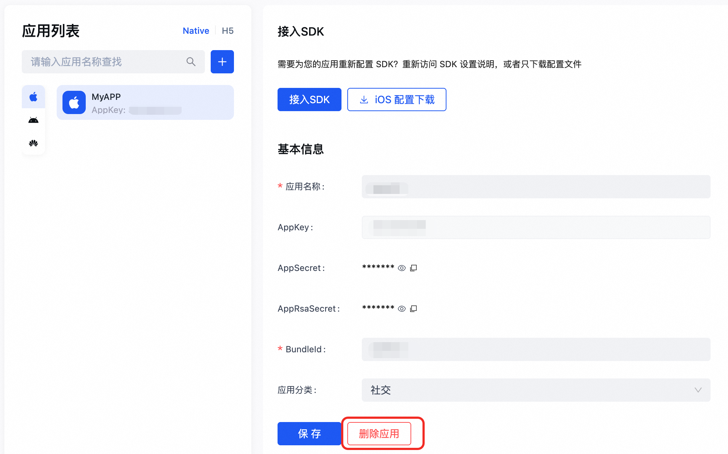Focus the app name search field
The width and height of the screenshot is (728, 454).
click(105, 62)
